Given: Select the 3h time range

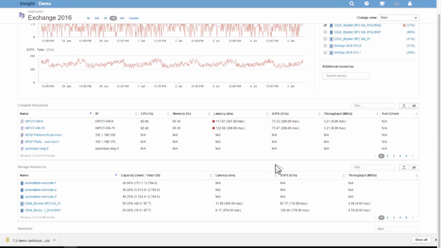Looking at the screenshot, I should pos(88,18).
